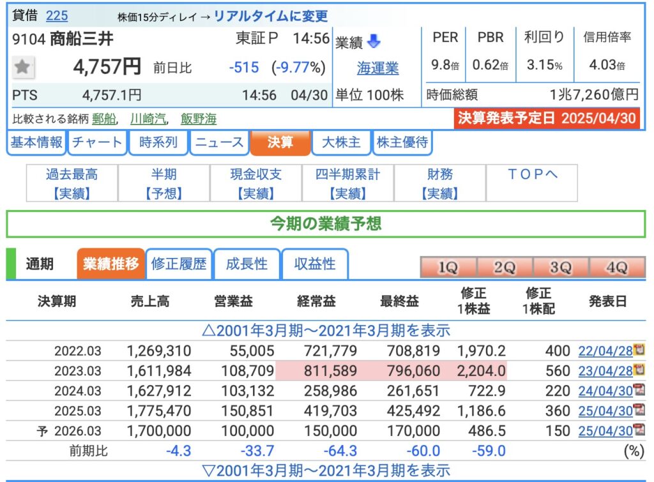Click the PER value 9.8倍
This screenshot has height=482, width=654.
(x=445, y=65)
